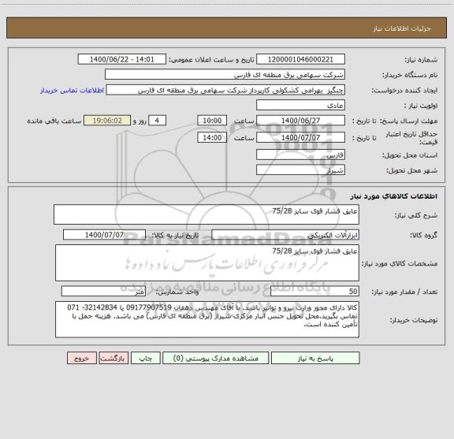Screen dimensions: 454x439
Task: Click the پاسخ به نیاز button
Action: (315, 358)
